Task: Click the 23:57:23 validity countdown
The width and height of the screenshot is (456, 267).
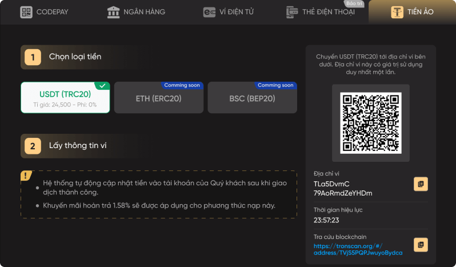Action: [x=327, y=220]
